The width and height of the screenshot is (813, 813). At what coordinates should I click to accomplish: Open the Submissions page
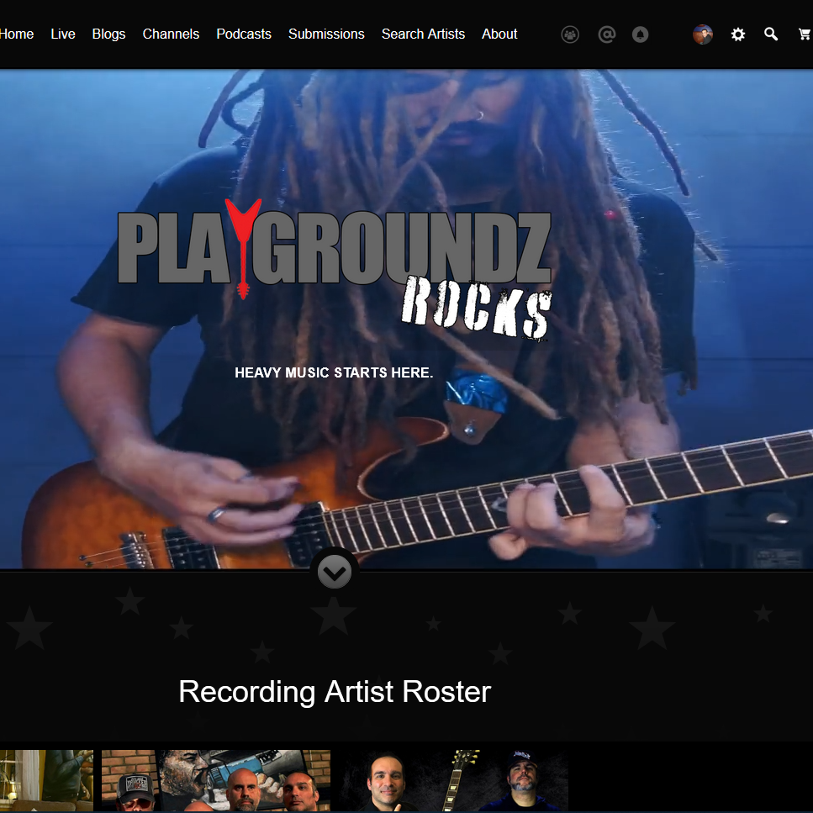pyautogui.click(x=326, y=34)
